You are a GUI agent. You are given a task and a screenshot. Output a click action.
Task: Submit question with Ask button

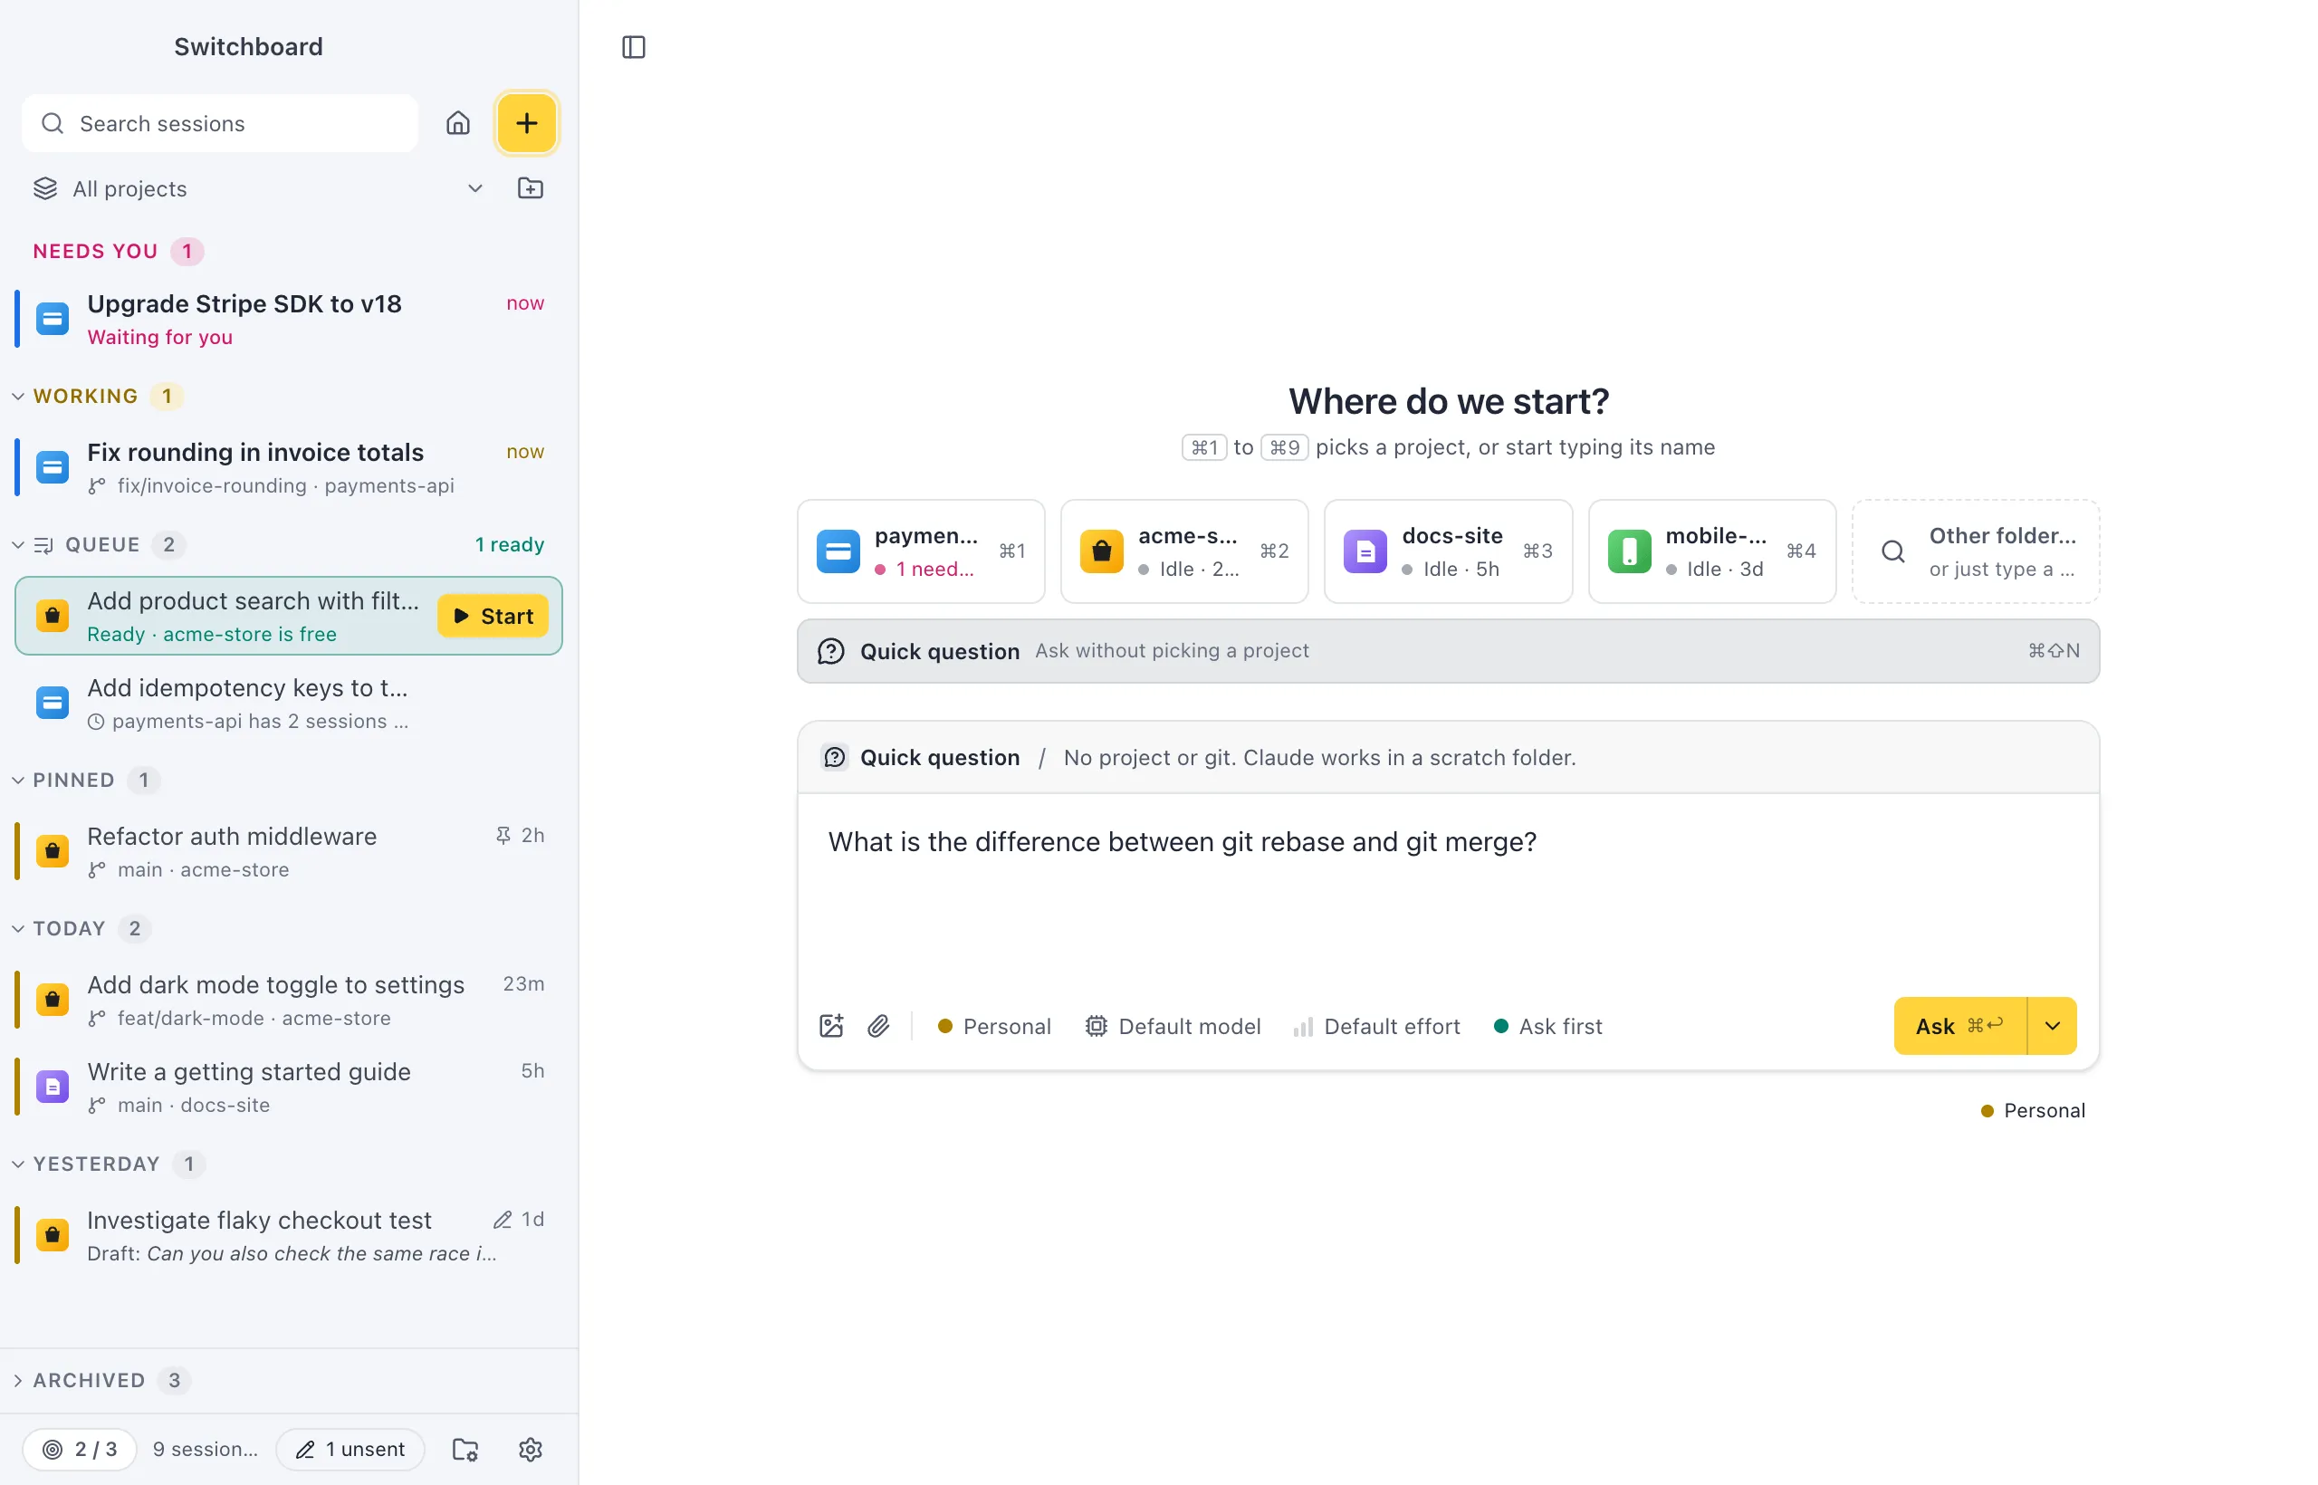1960,1026
